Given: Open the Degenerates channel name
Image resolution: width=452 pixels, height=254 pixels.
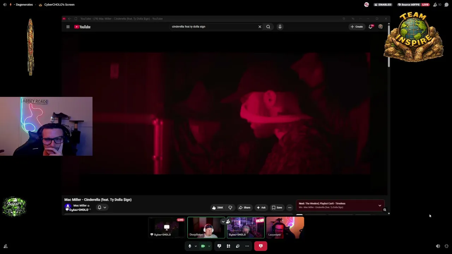Looking at the screenshot, I should 24,5.
